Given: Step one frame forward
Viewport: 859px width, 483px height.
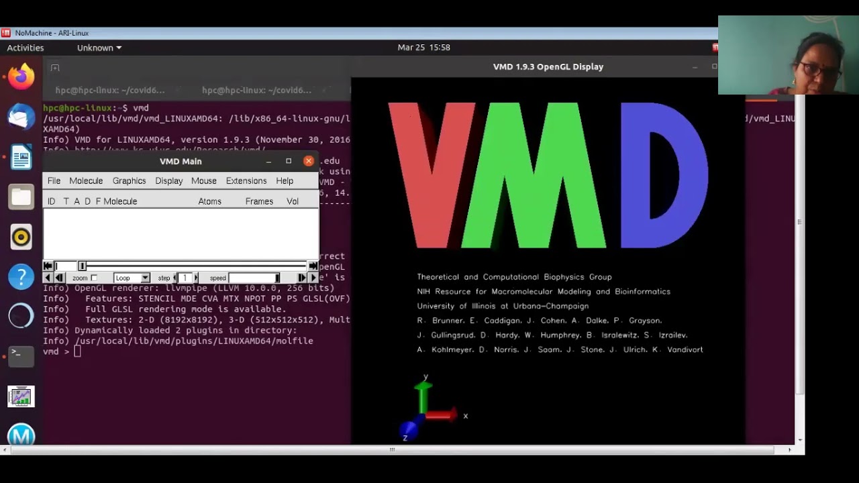Looking at the screenshot, I should pyautogui.click(x=301, y=278).
